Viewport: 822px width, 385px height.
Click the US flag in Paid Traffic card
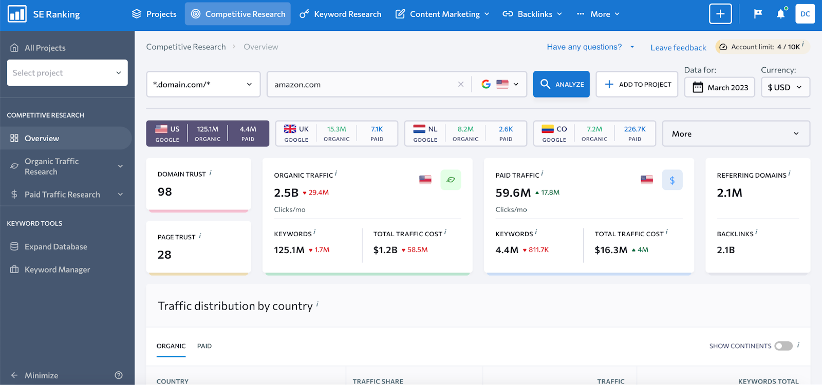647,180
